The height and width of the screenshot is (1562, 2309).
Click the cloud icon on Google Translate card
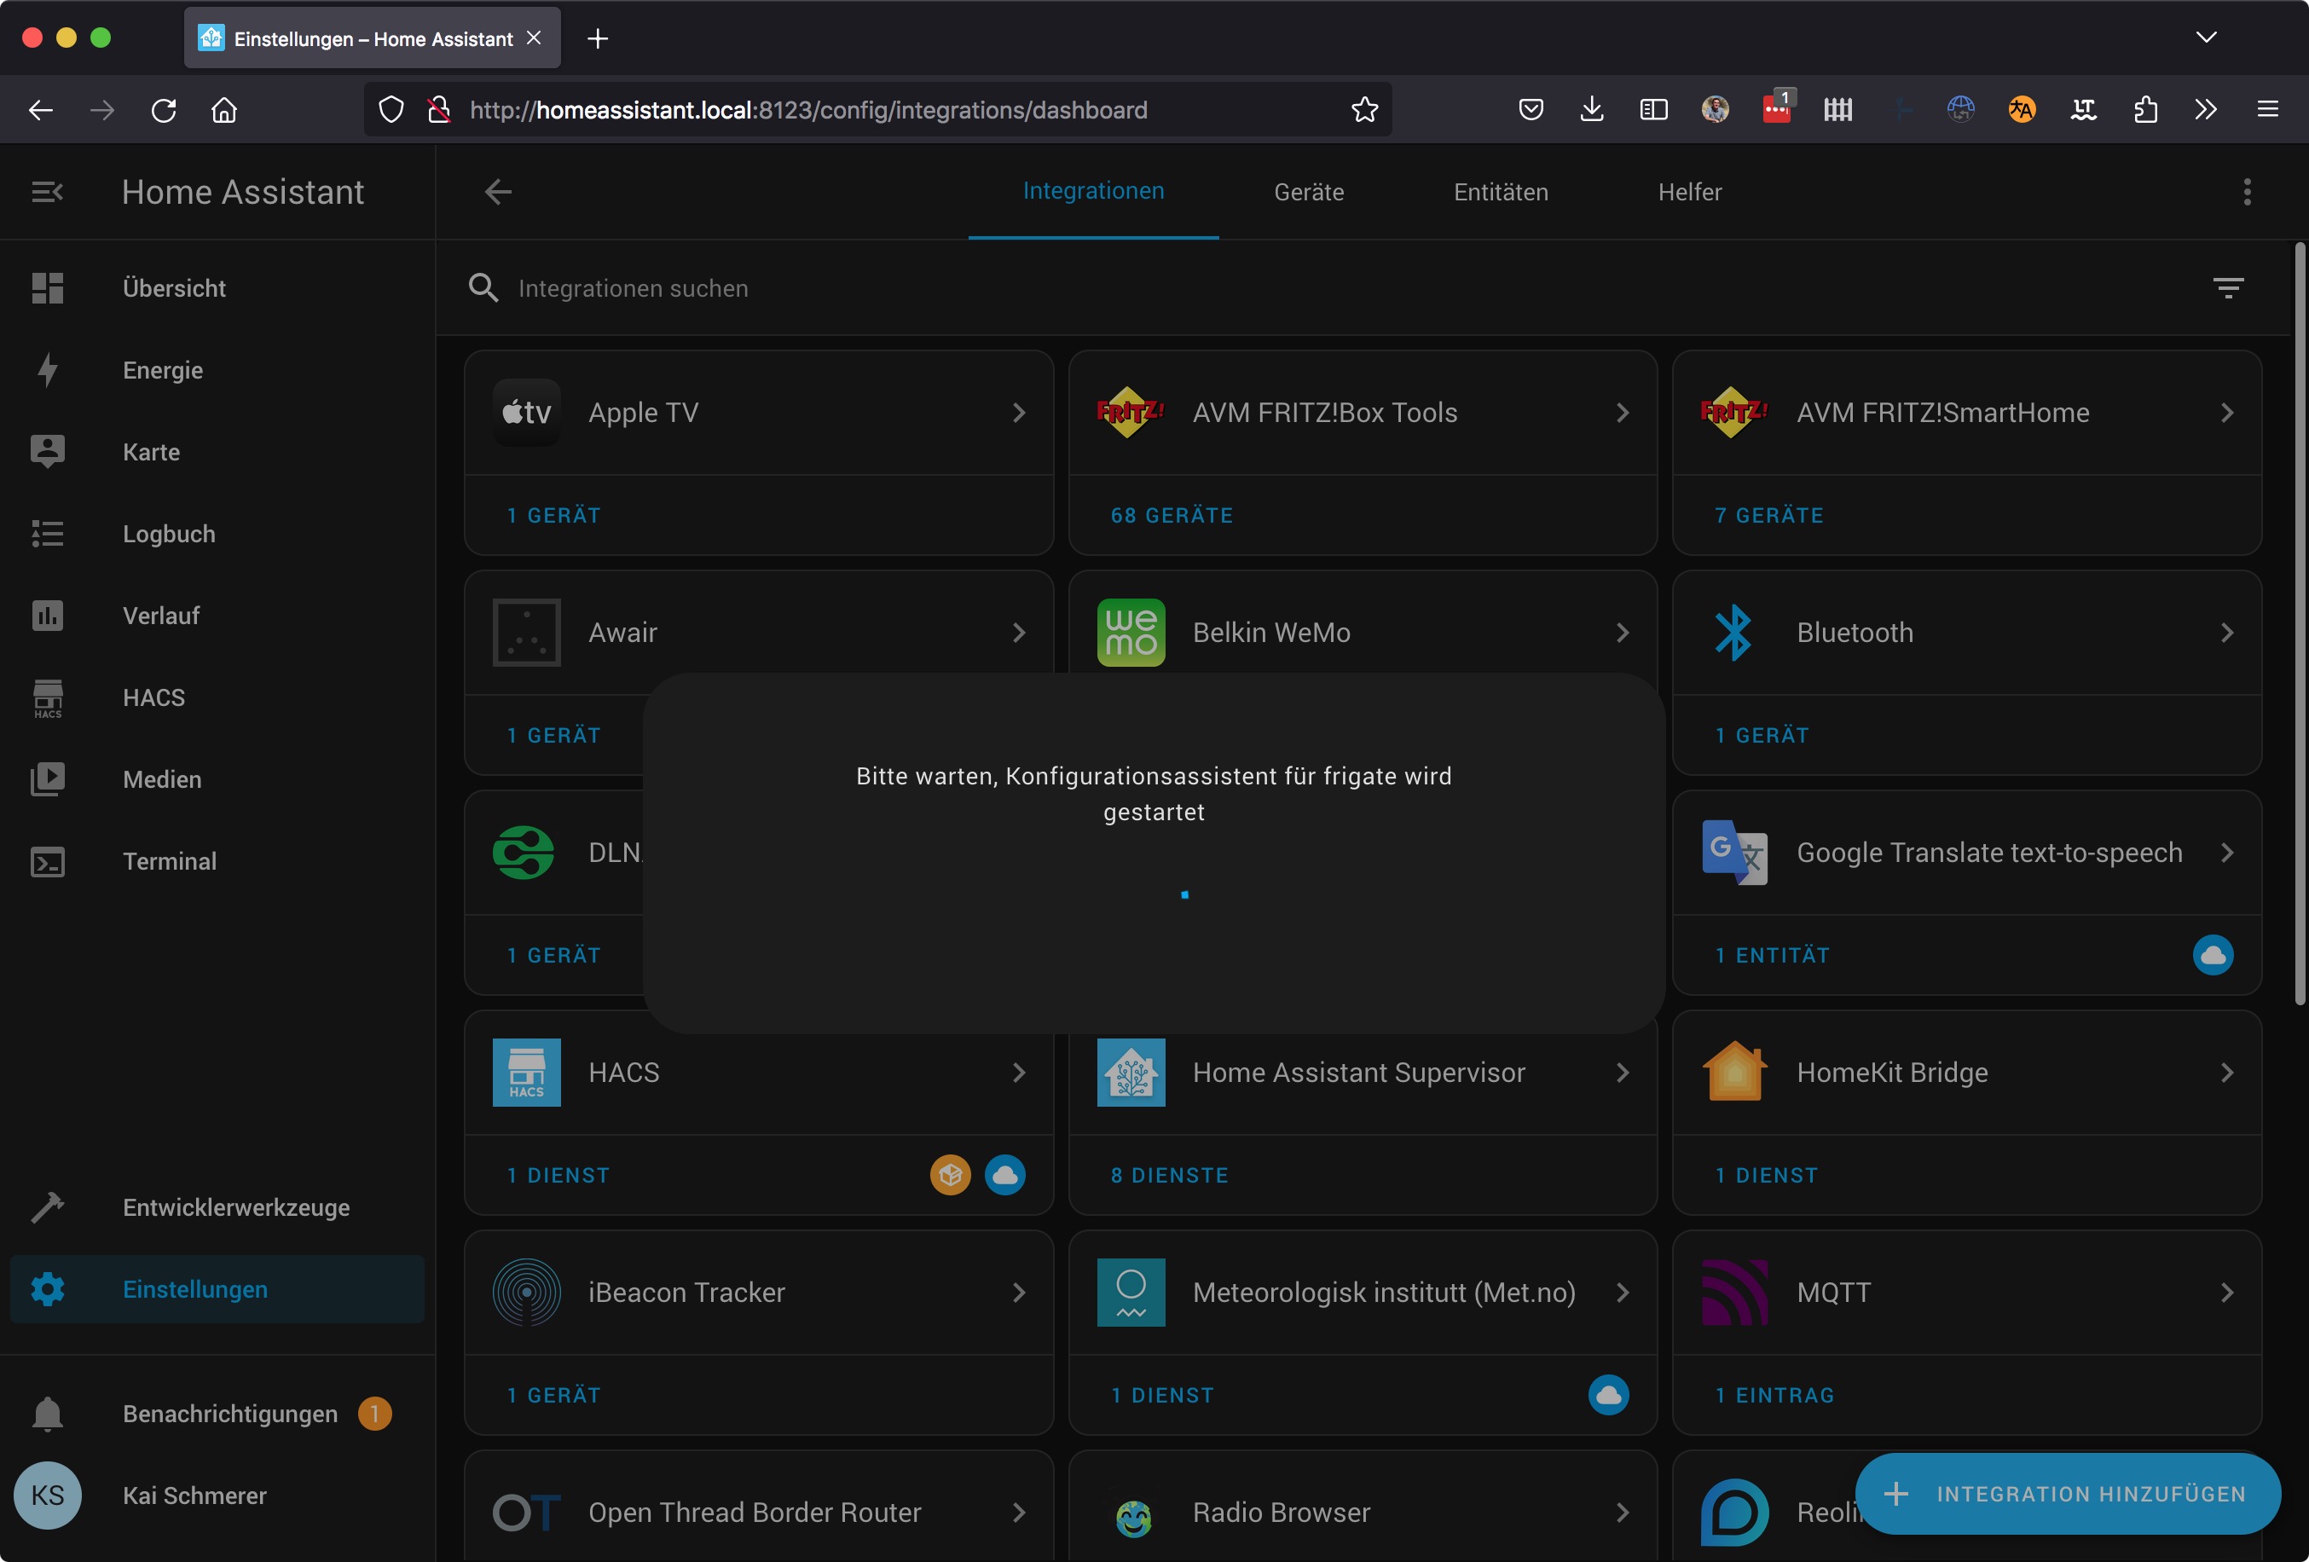(x=2212, y=955)
